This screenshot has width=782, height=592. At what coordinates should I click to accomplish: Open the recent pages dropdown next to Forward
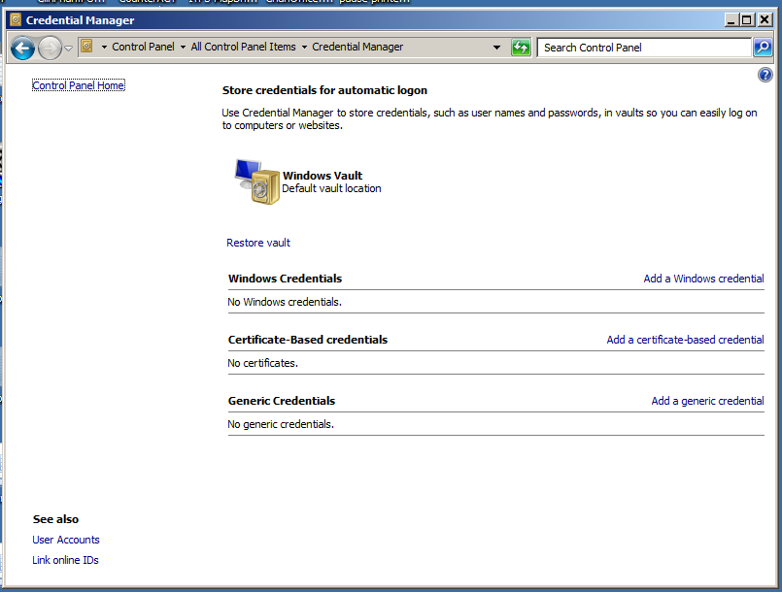[x=69, y=49]
